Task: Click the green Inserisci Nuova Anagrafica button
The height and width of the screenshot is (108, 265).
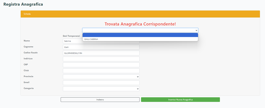Action: 180,100
